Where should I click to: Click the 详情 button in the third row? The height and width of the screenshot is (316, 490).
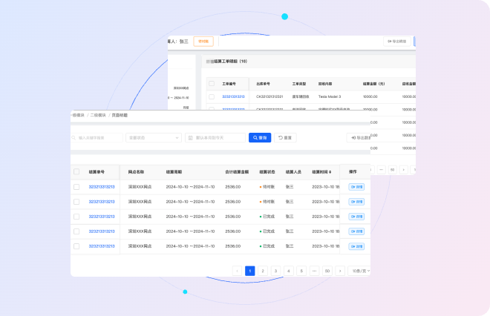(x=356, y=216)
